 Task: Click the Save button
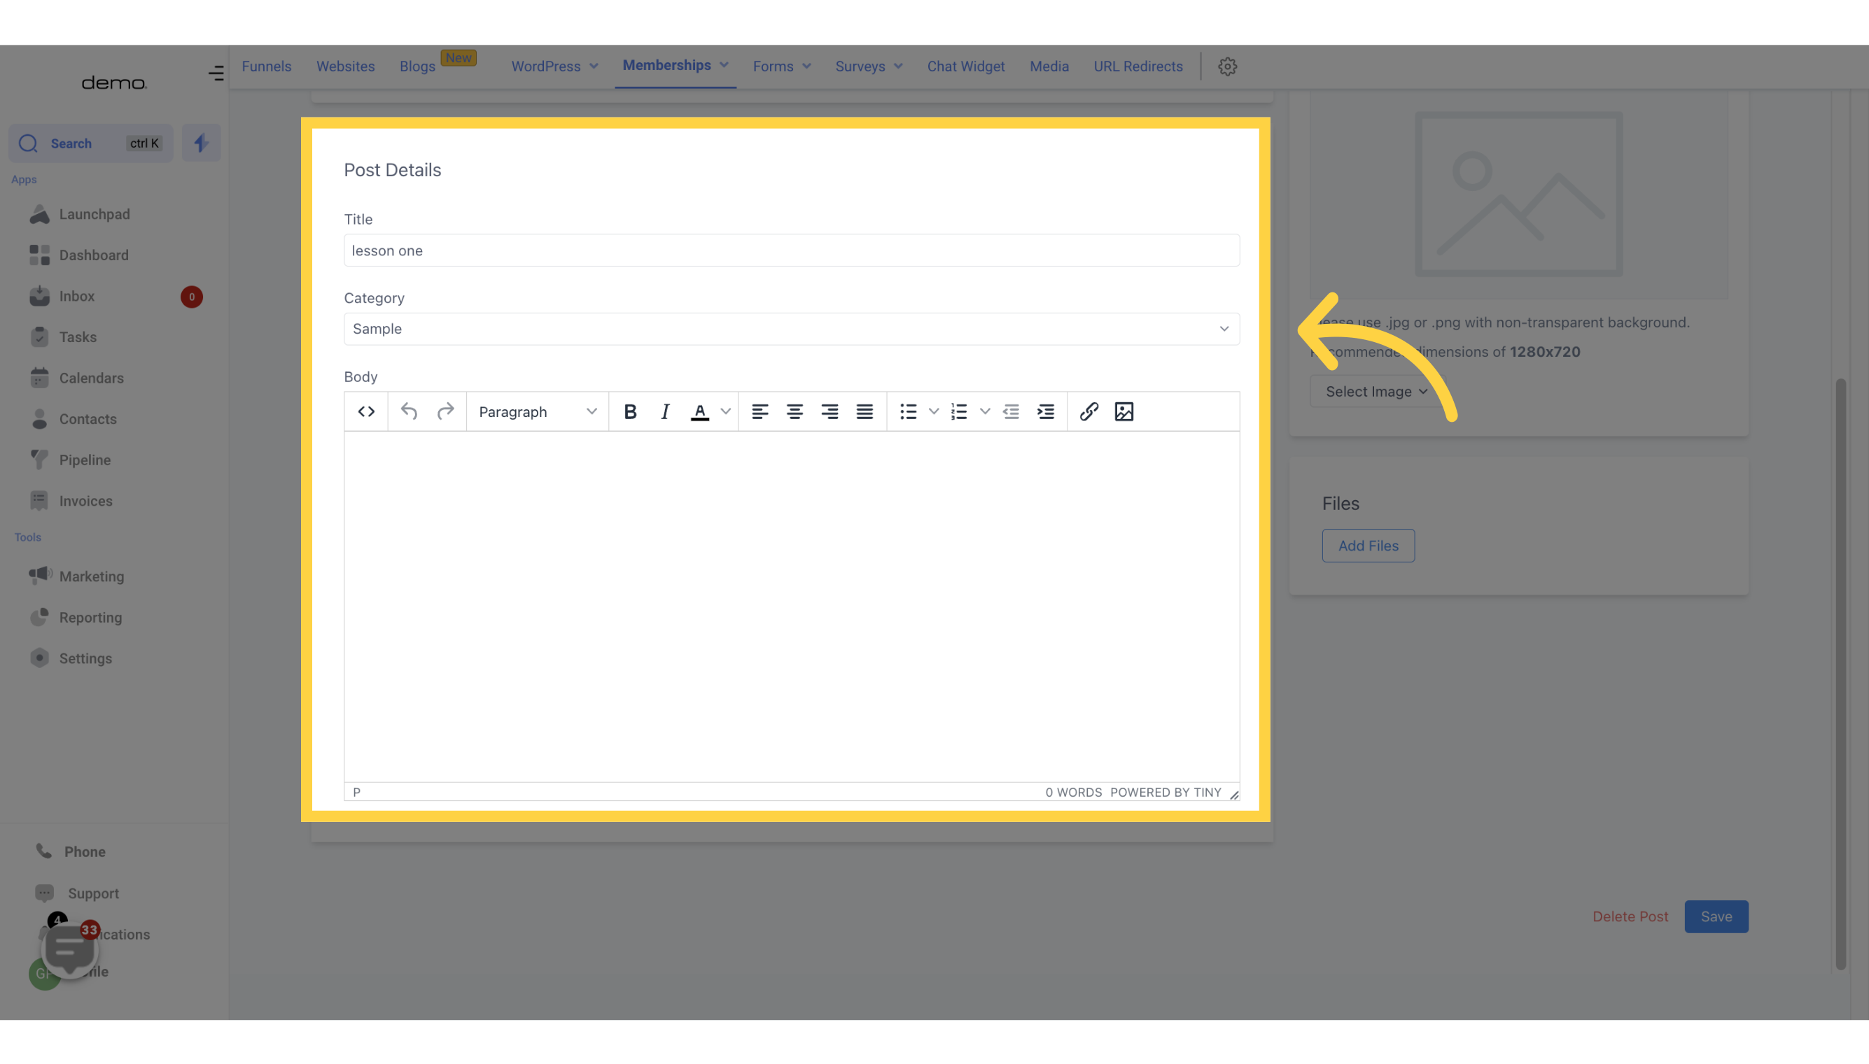pyautogui.click(x=1716, y=915)
